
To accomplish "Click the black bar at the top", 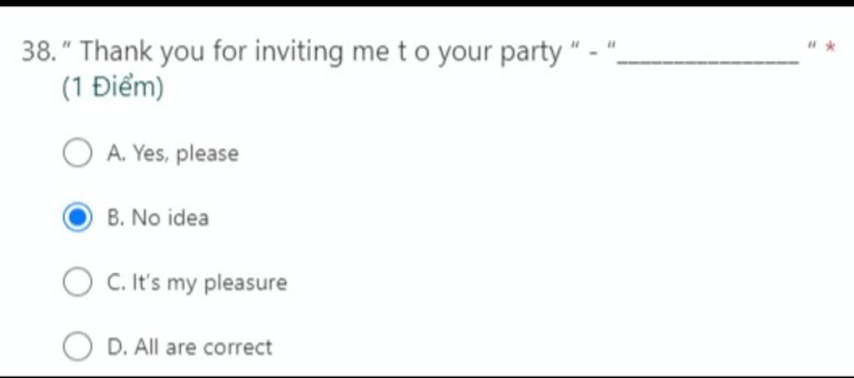I will click(427, 3).
